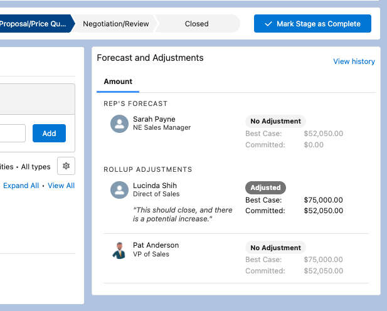
Task: Select the Closed stage in path
Action: (196, 24)
